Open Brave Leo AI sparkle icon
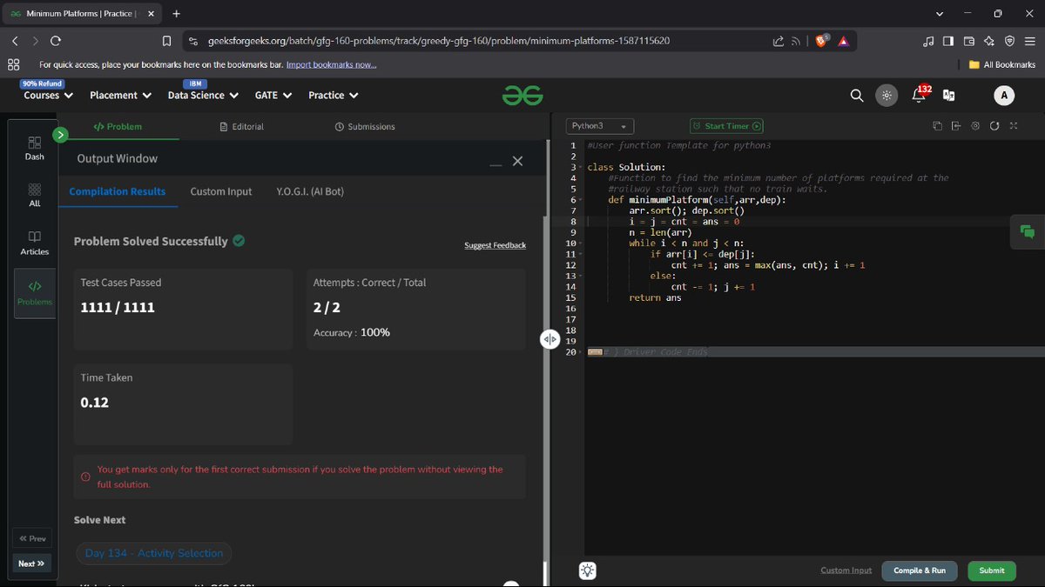This screenshot has width=1045, height=587. pos(989,41)
